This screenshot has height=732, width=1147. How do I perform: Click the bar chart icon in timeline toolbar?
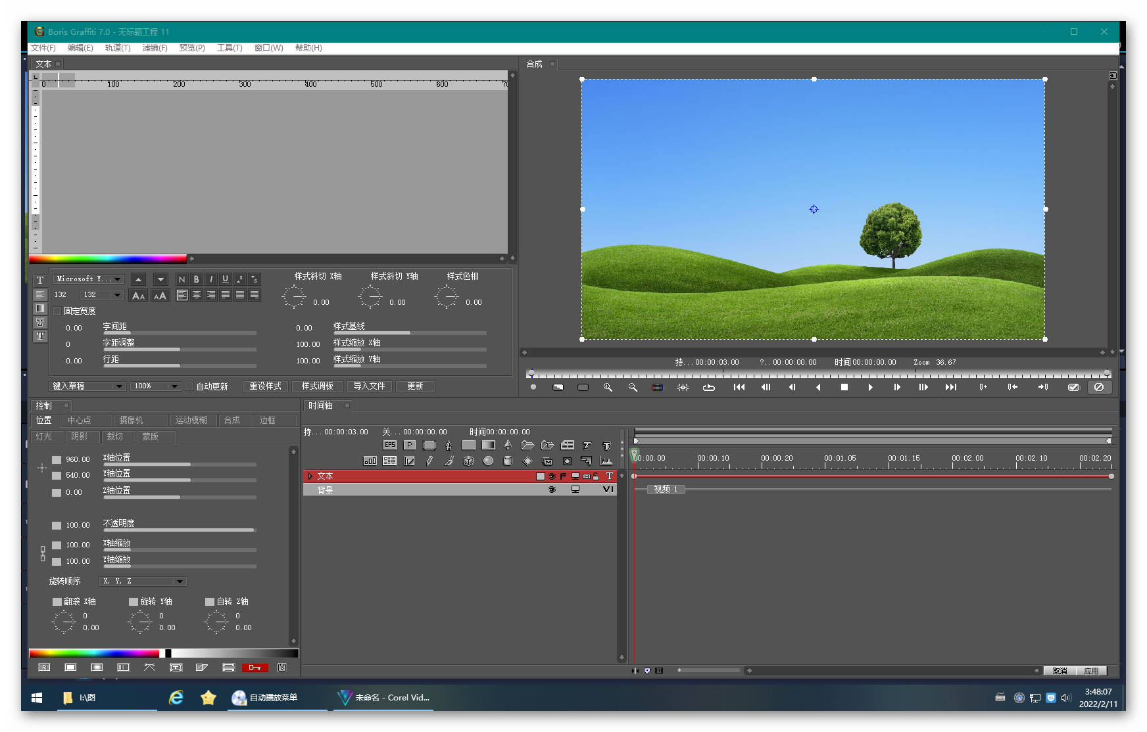(370, 461)
